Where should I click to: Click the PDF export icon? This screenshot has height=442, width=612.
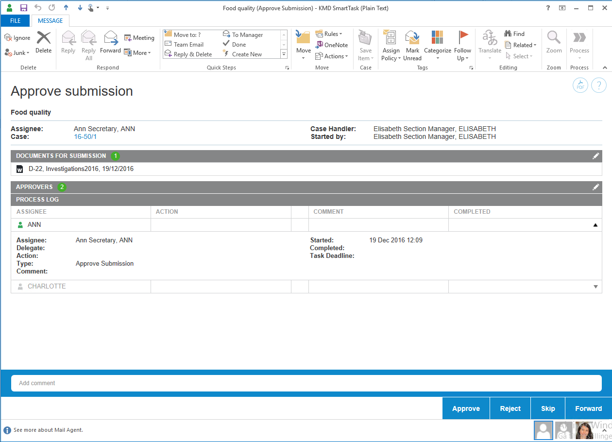pos(580,85)
